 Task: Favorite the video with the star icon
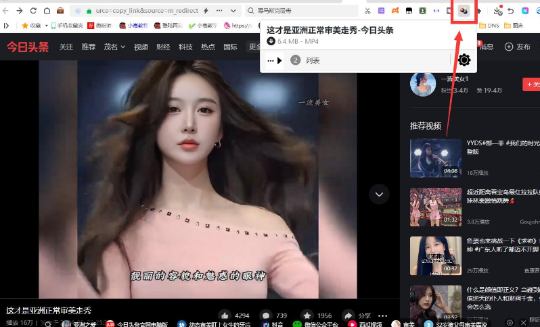coord(307,316)
